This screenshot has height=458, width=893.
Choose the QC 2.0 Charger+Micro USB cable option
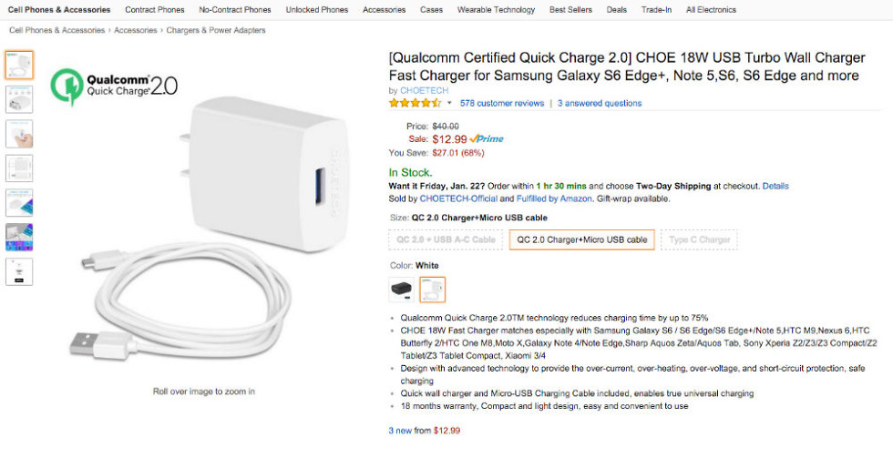pyautogui.click(x=581, y=240)
